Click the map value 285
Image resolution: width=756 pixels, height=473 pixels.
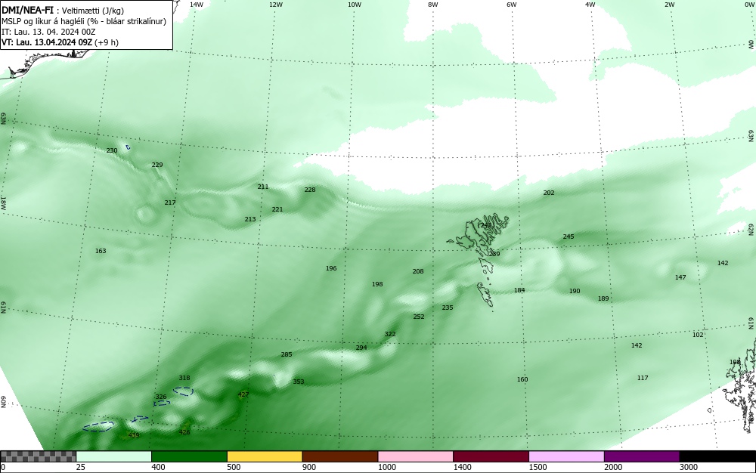287,354
